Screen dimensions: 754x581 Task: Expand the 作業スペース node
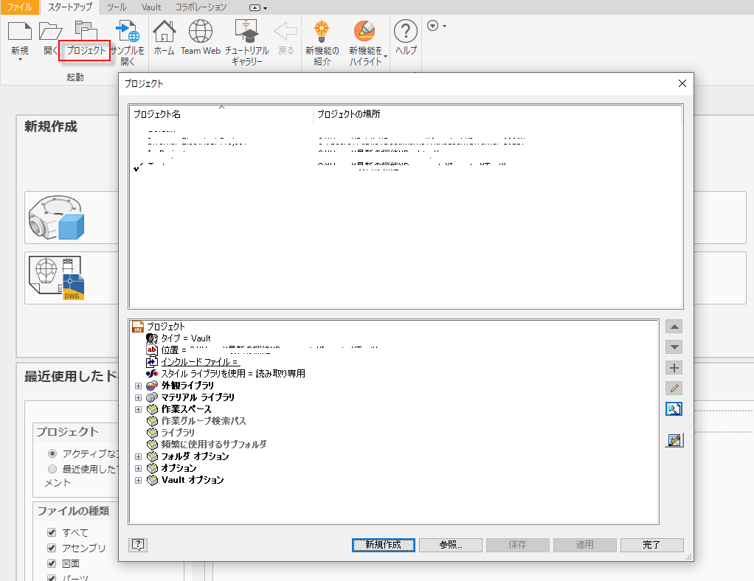coord(139,409)
